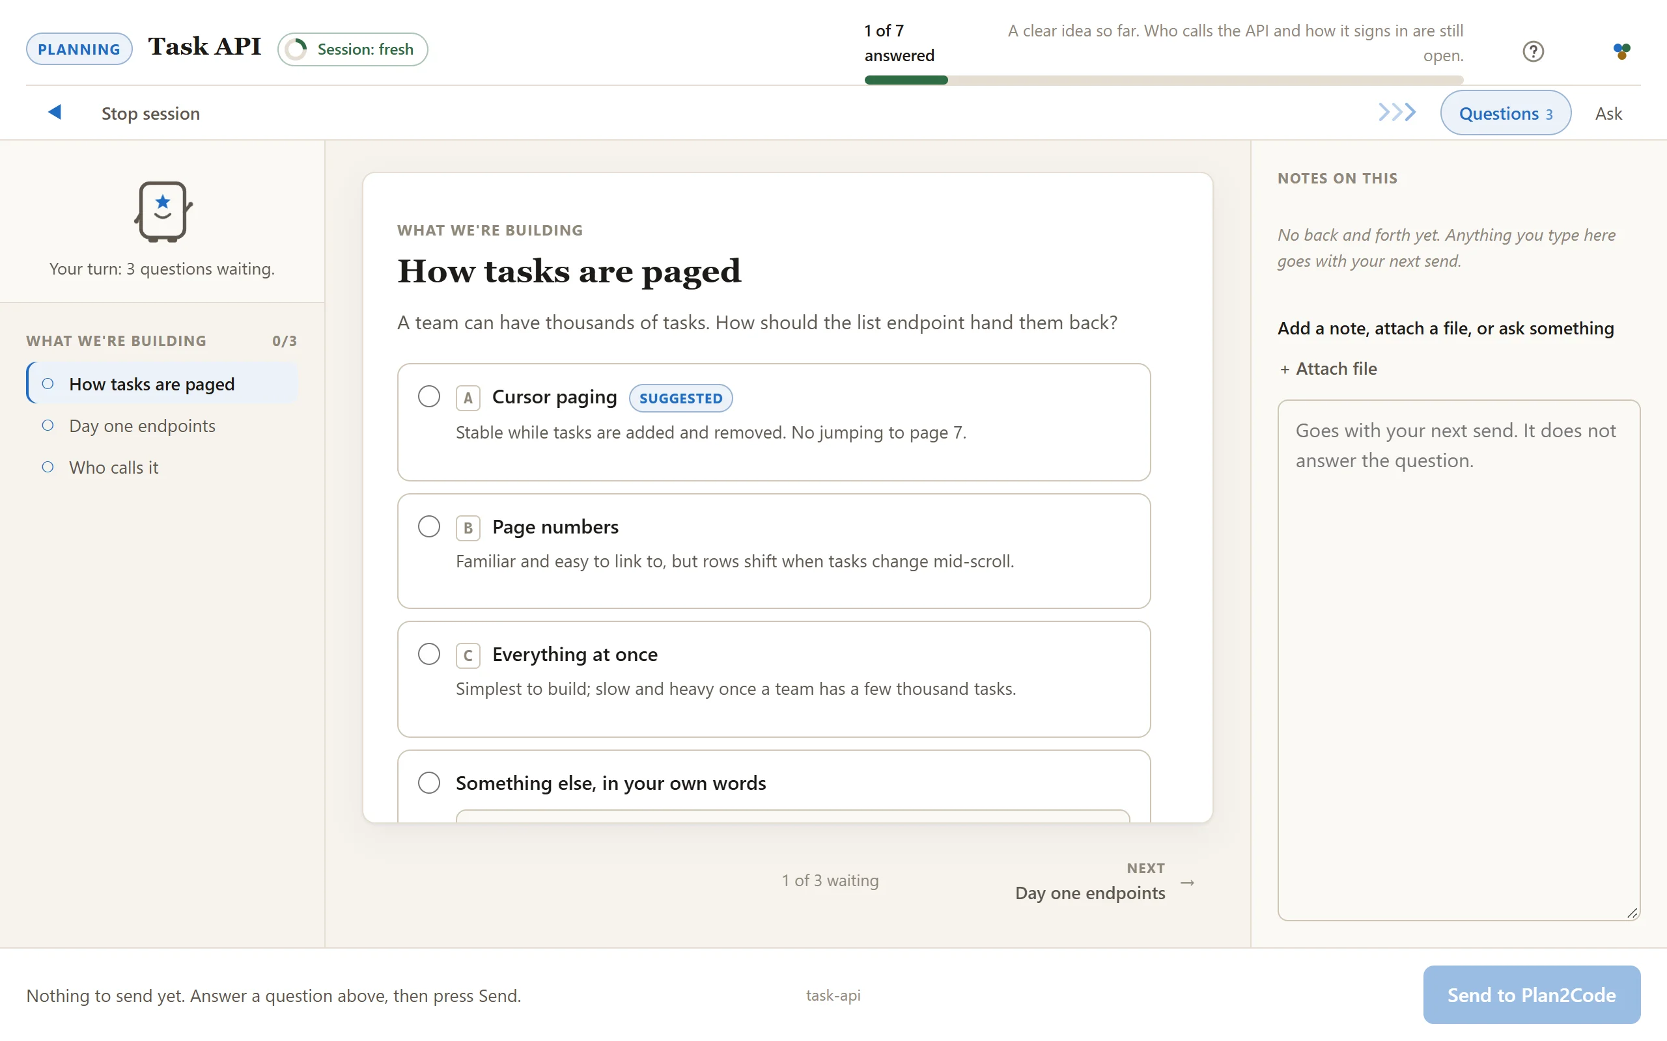This screenshot has width=1667, height=1041.
Task: Click the Session: fresh status pill
Action: point(352,49)
